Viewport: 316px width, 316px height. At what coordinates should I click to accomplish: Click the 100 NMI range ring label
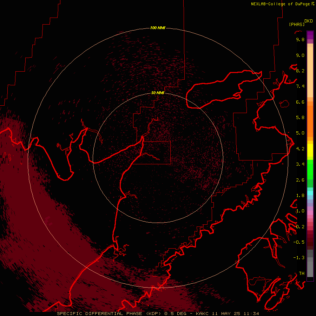pyautogui.click(x=158, y=28)
